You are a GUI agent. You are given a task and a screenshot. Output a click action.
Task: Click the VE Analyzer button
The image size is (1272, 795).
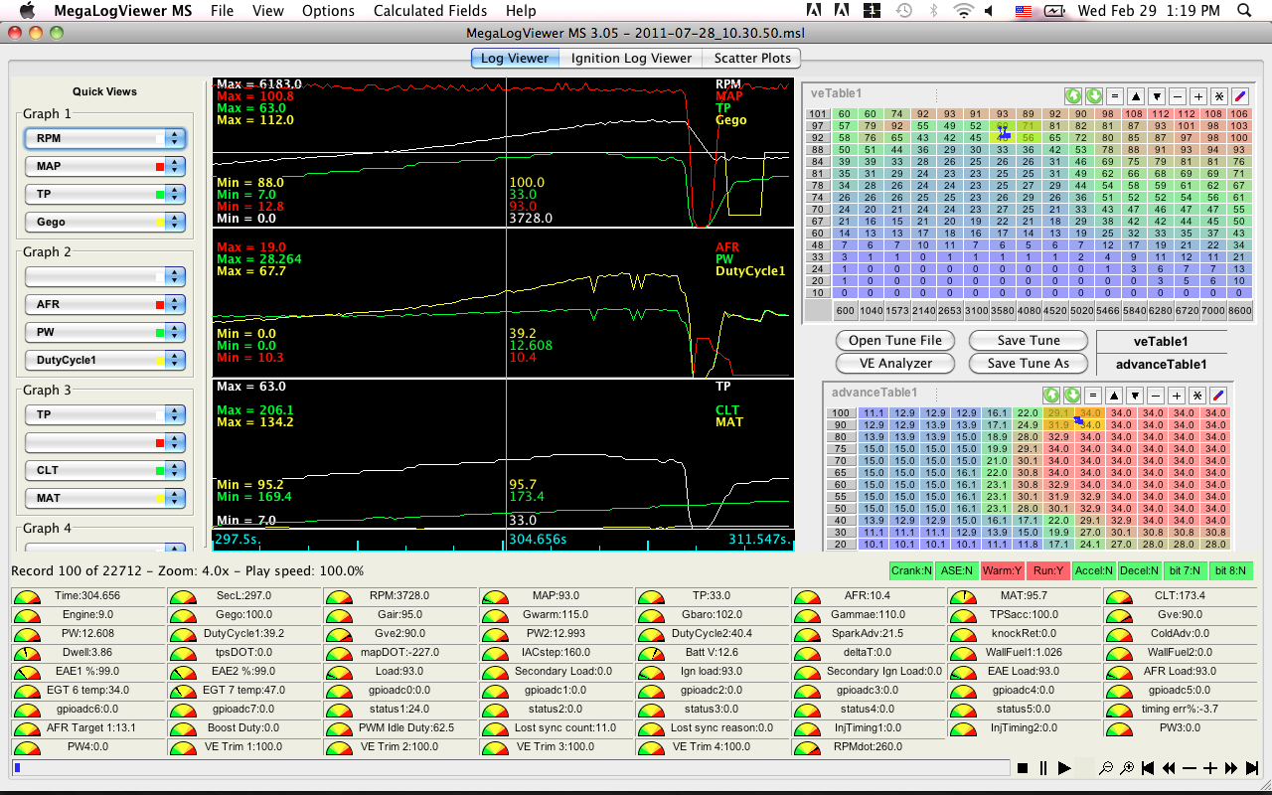(894, 363)
